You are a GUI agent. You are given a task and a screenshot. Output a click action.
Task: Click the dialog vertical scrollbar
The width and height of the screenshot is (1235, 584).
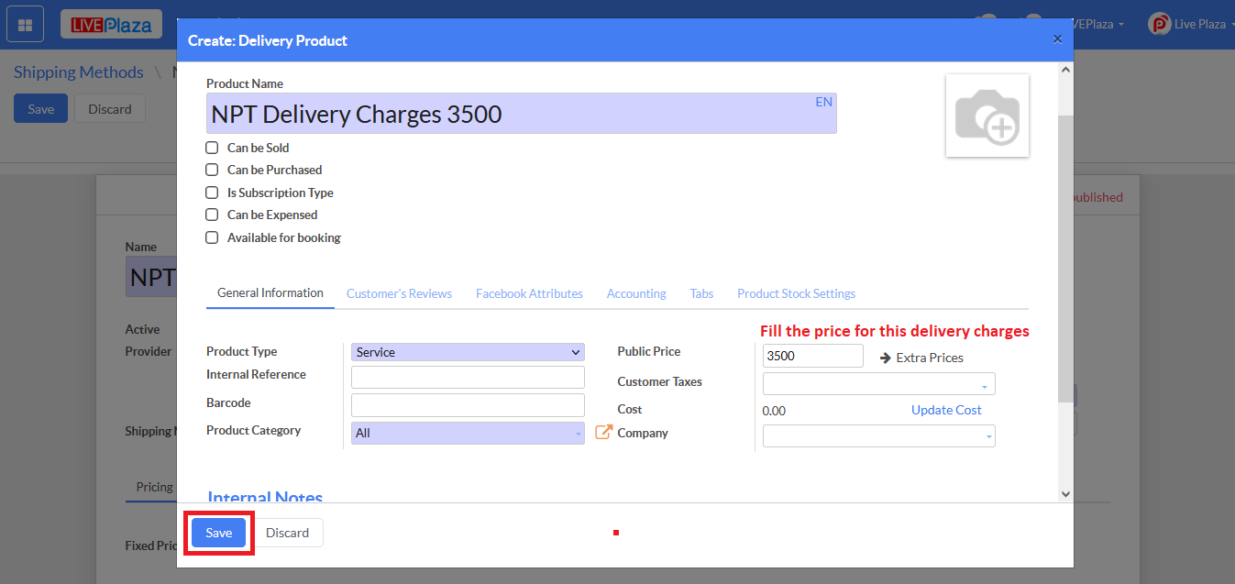tap(1064, 259)
